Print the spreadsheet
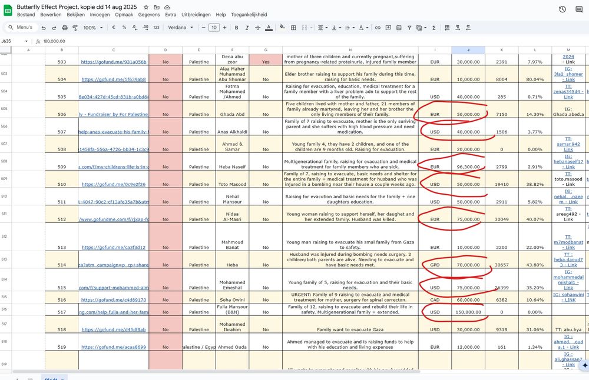 65,28
